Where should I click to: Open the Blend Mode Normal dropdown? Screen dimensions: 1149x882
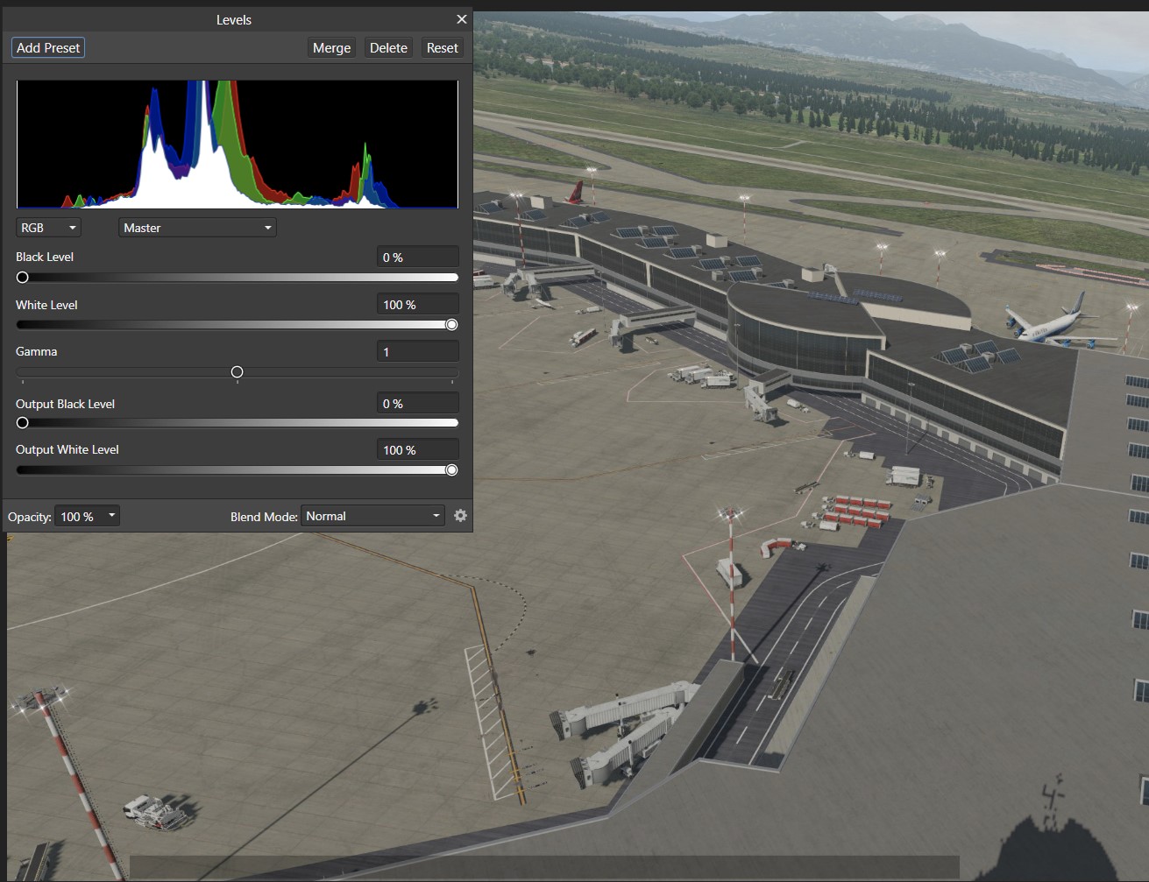(x=373, y=516)
